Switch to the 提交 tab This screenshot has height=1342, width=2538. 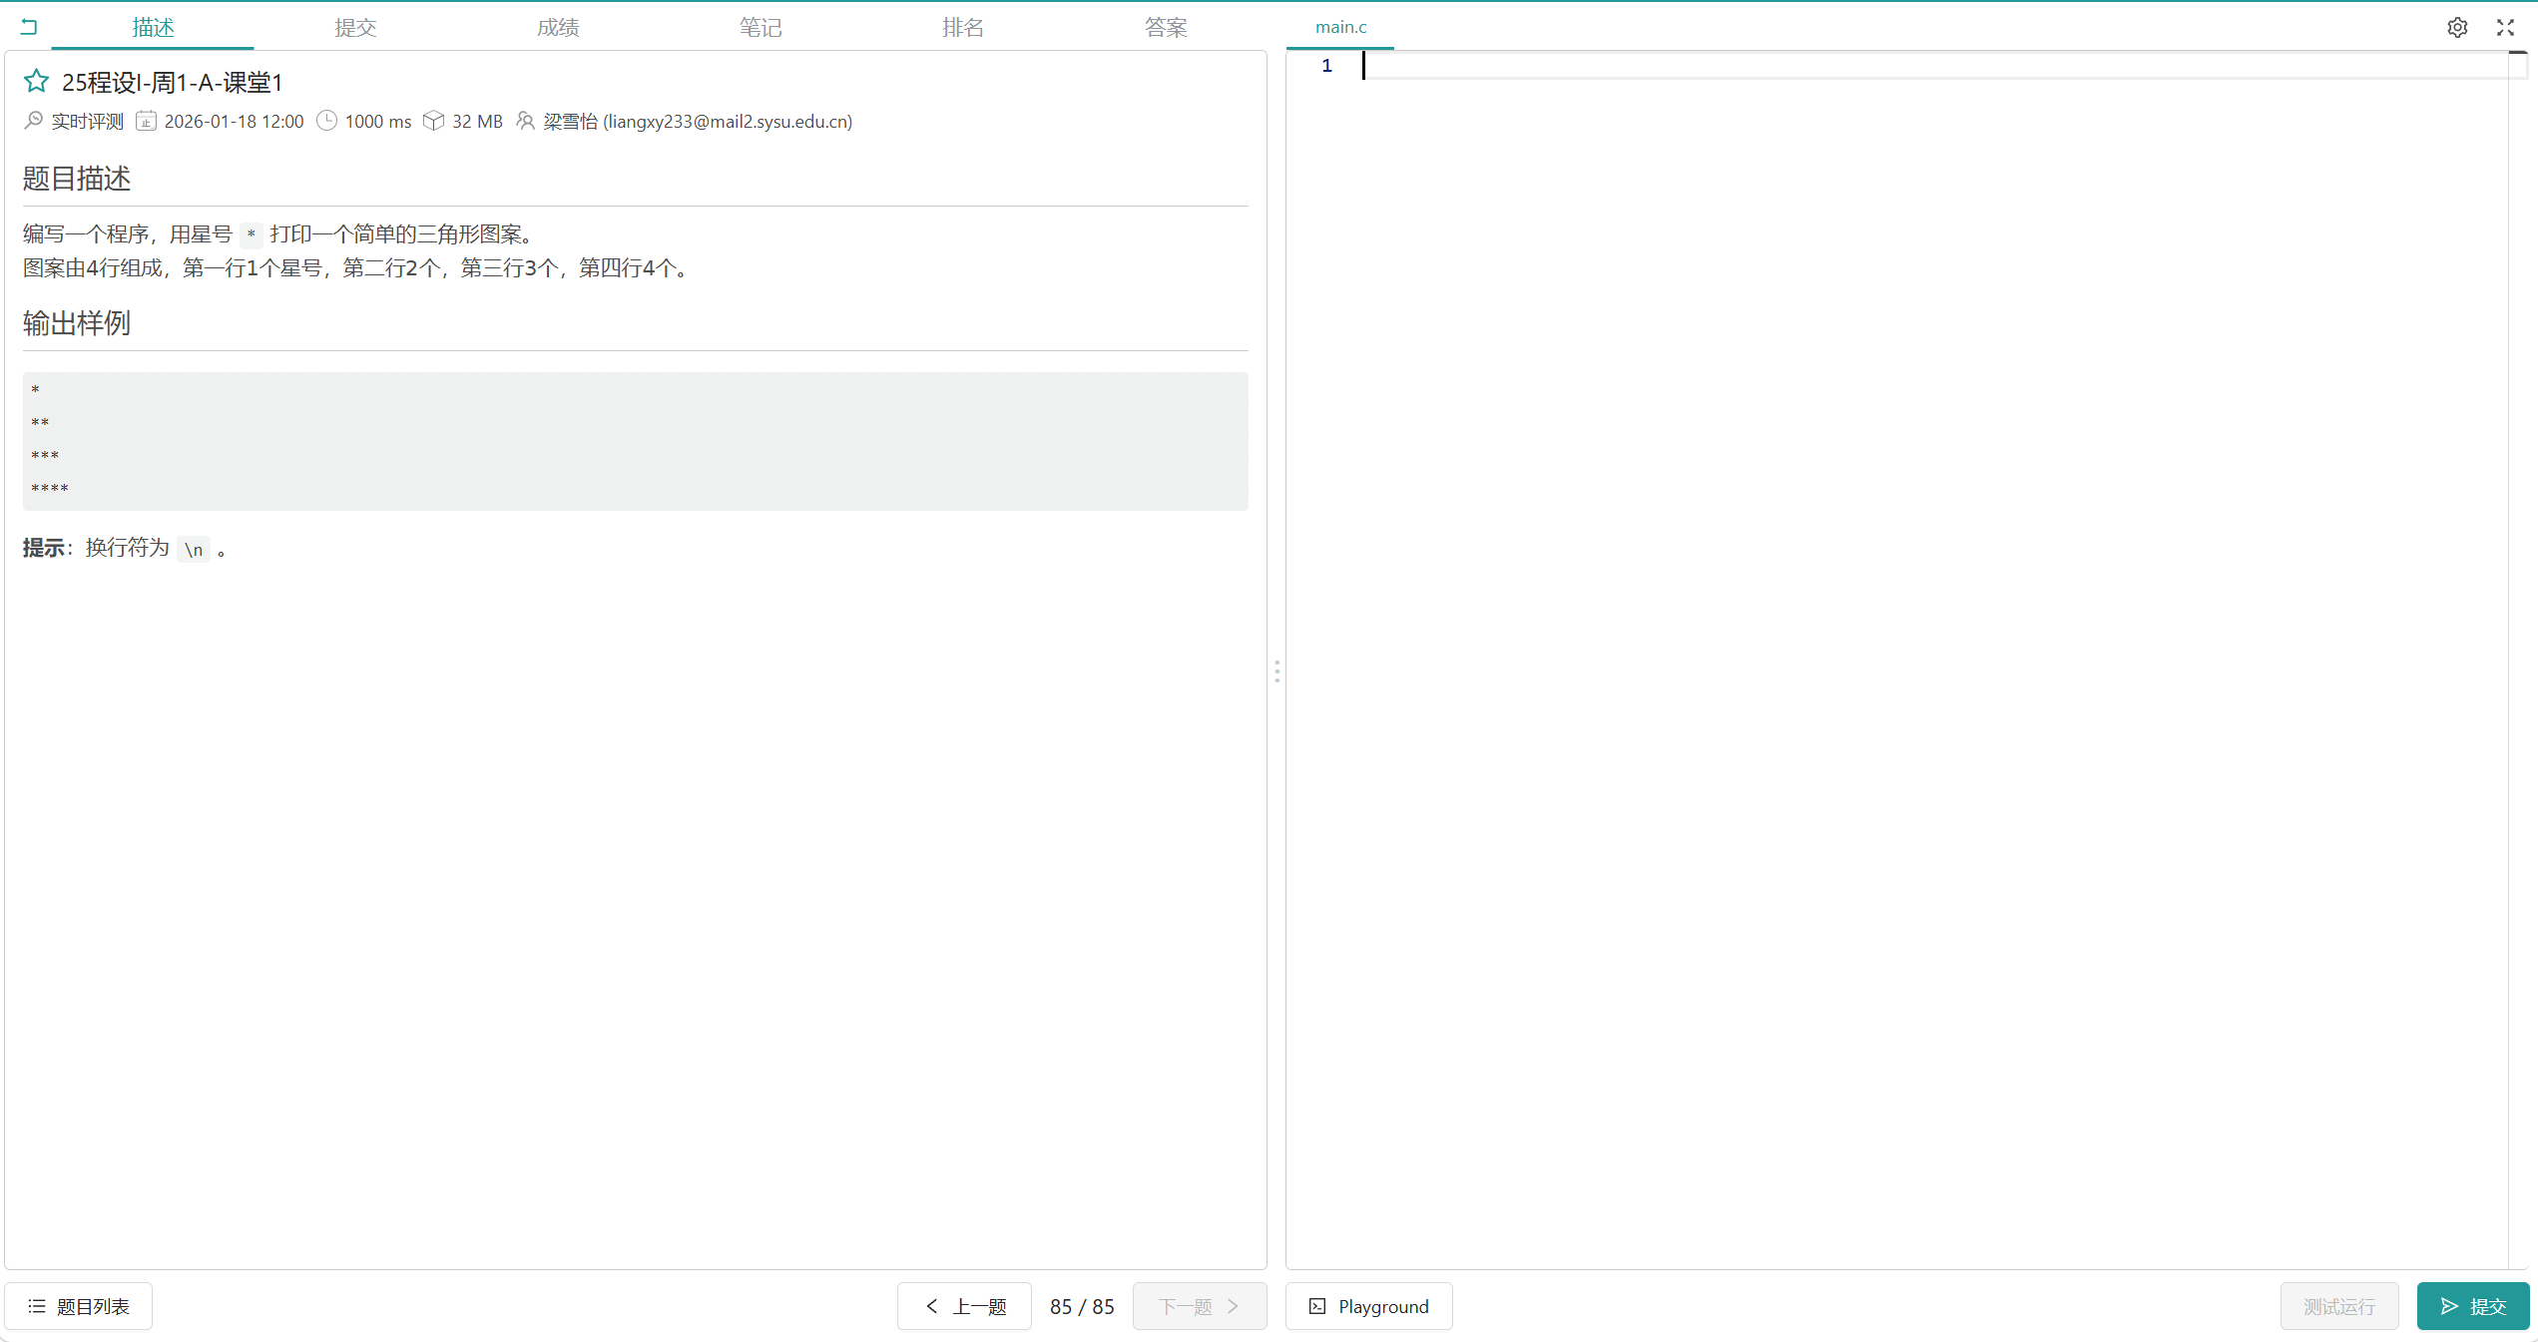click(x=355, y=27)
